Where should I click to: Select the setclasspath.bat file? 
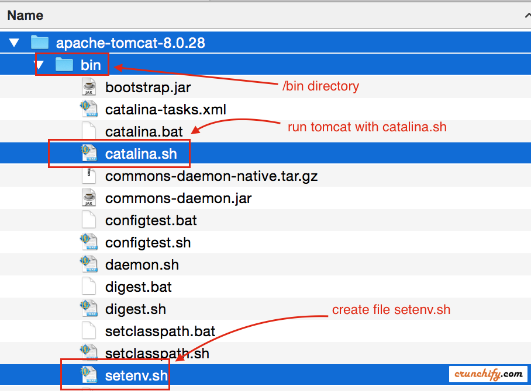pos(160,331)
